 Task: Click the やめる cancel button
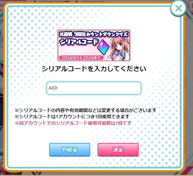70,150
